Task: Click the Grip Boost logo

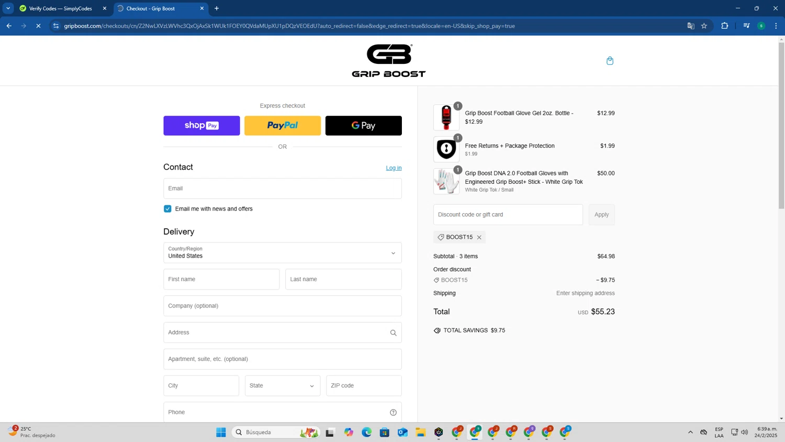Action: pyautogui.click(x=389, y=61)
